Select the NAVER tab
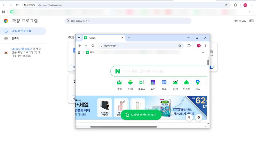 point(104,38)
